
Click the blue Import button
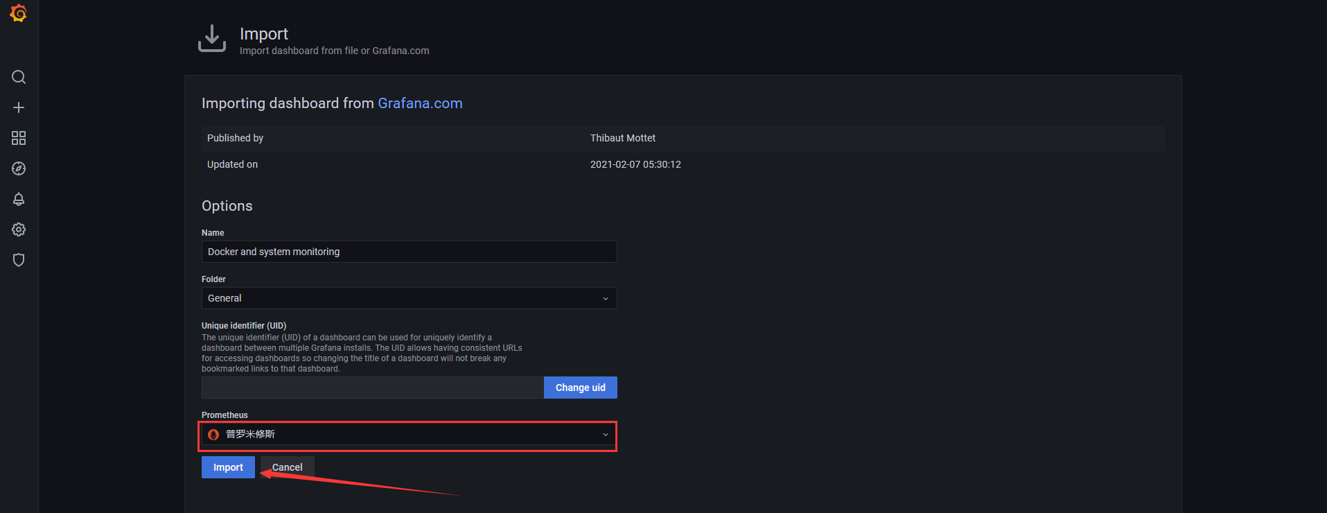click(228, 467)
